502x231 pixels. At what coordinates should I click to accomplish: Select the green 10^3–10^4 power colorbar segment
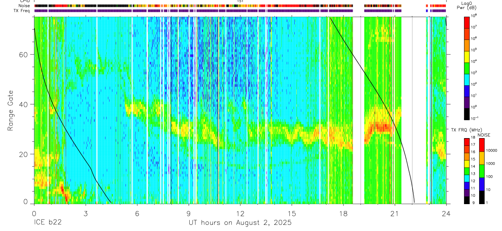(466, 68)
